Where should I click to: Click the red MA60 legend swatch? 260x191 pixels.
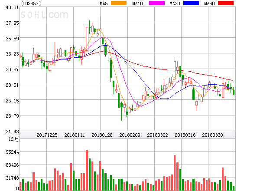coord(226,3)
